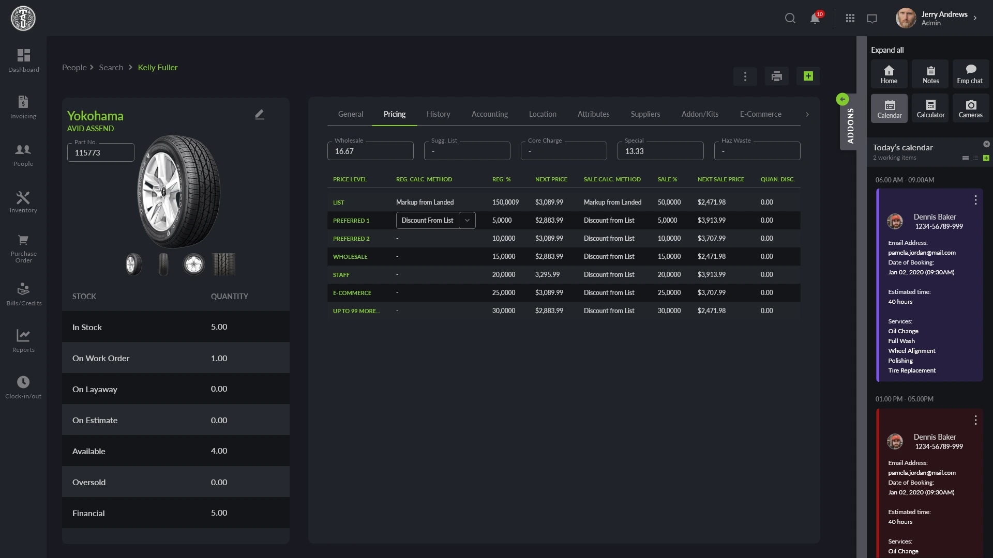Open the Attributes tab
Viewport: 993px width, 558px height.
593,114
